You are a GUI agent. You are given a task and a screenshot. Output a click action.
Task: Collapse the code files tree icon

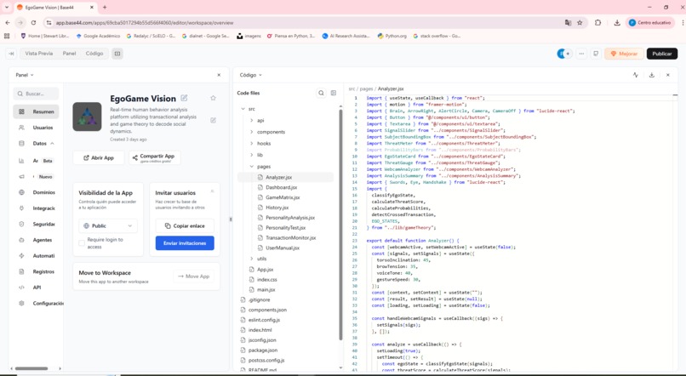pos(334,93)
